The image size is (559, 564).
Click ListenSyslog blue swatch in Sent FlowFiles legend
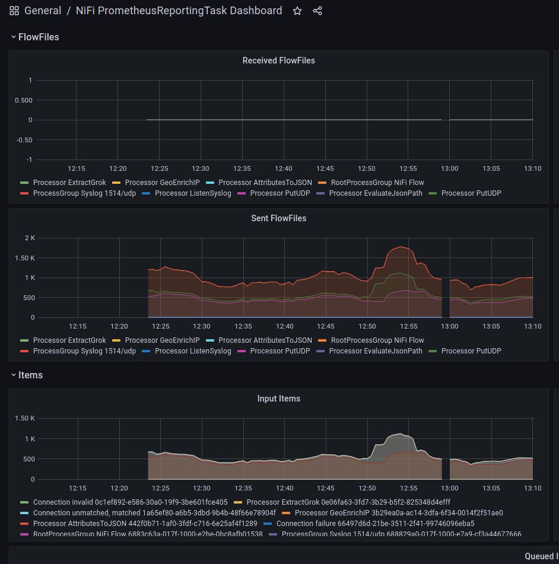click(x=146, y=351)
